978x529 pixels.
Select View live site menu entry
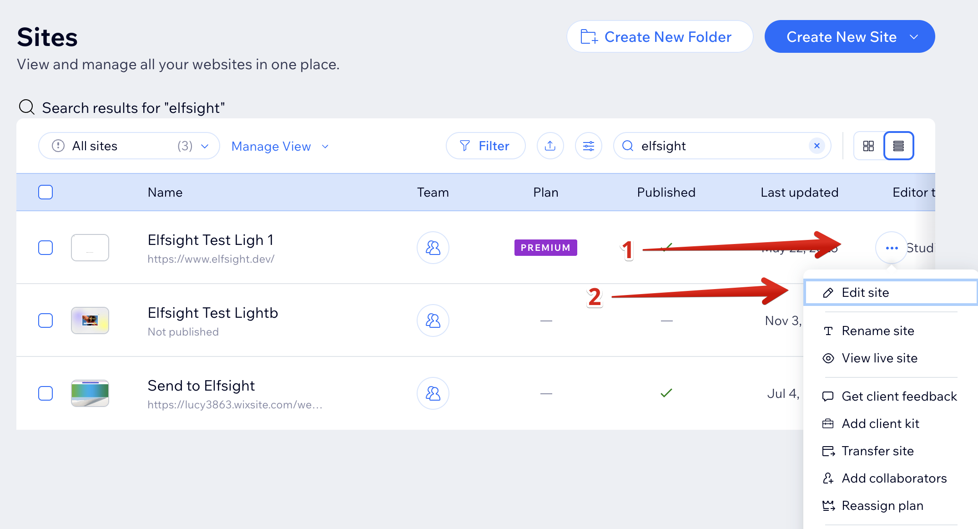point(891,358)
